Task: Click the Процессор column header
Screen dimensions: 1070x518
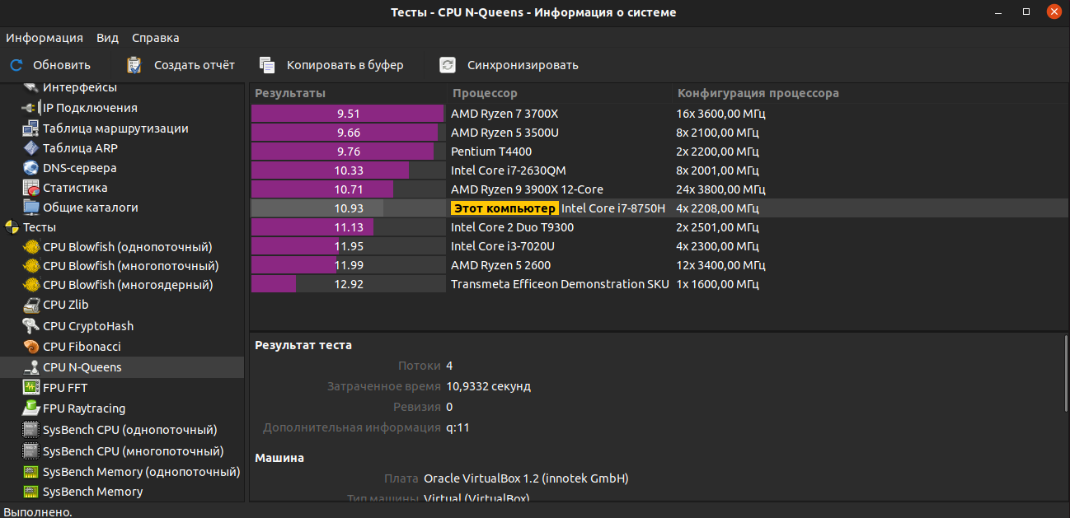Action: (485, 93)
